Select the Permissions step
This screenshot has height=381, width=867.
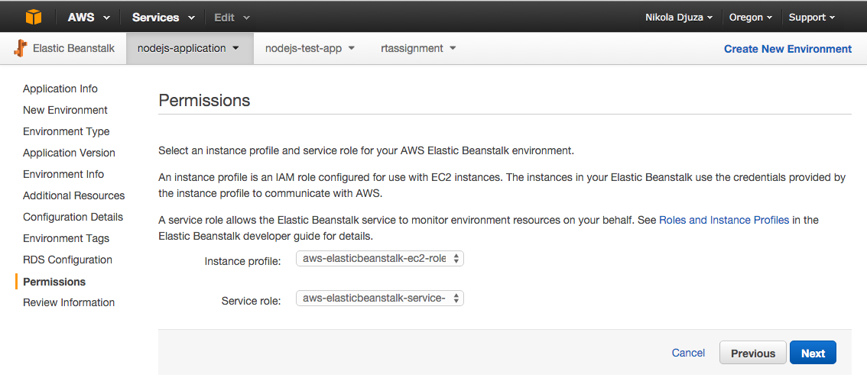coord(54,282)
